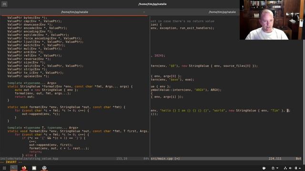The width and height of the screenshot is (305, 171).
Task: Click the line ValuePtr encode(Env *, ValuePtr);
Action: point(37,28)
